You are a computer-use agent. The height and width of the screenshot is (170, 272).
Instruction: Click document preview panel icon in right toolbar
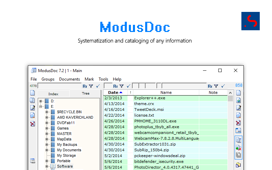pos(239,131)
